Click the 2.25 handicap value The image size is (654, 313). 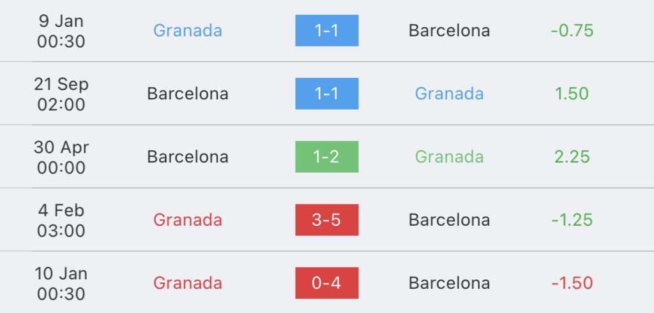click(x=572, y=157)
